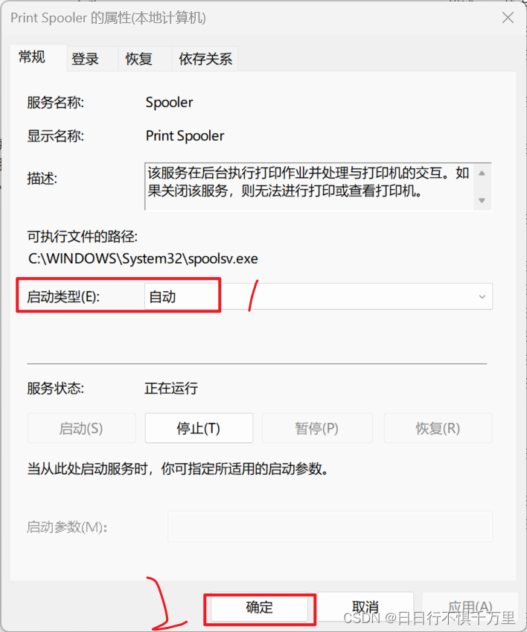Click the dialog title Print Spooler 的属性
This screenshot has height=632, width=527.
(108, 18)
